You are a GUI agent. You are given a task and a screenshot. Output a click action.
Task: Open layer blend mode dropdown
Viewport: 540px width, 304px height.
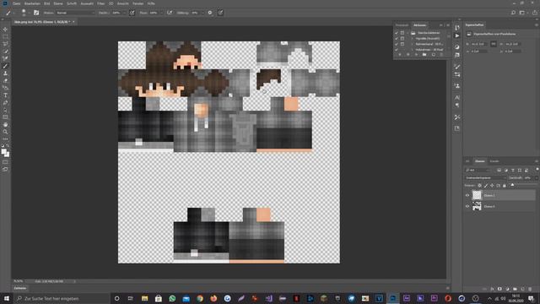485,178
